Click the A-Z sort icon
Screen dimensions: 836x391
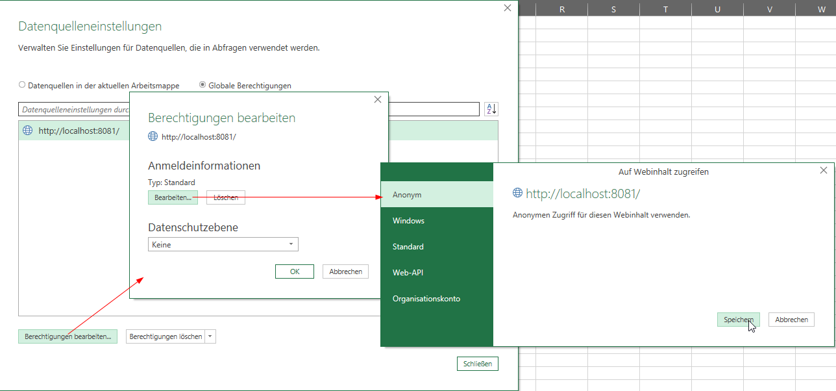491,109
